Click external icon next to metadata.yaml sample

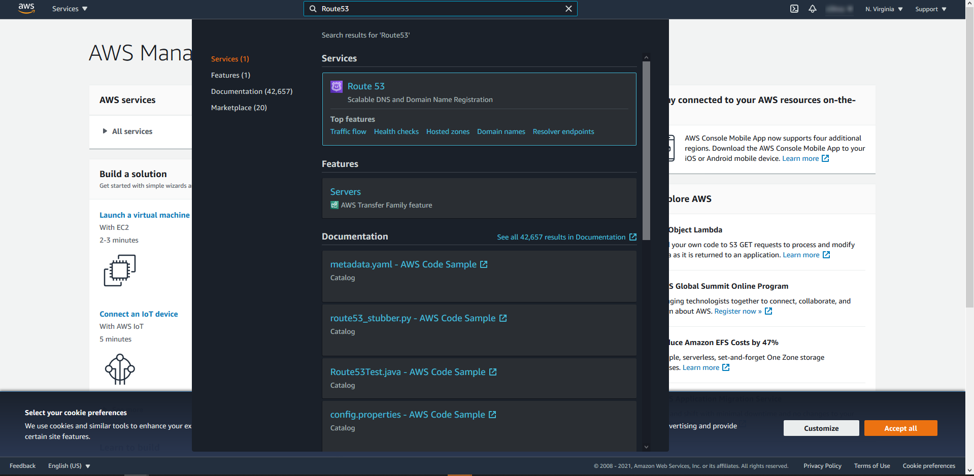(x=484, y=264)
